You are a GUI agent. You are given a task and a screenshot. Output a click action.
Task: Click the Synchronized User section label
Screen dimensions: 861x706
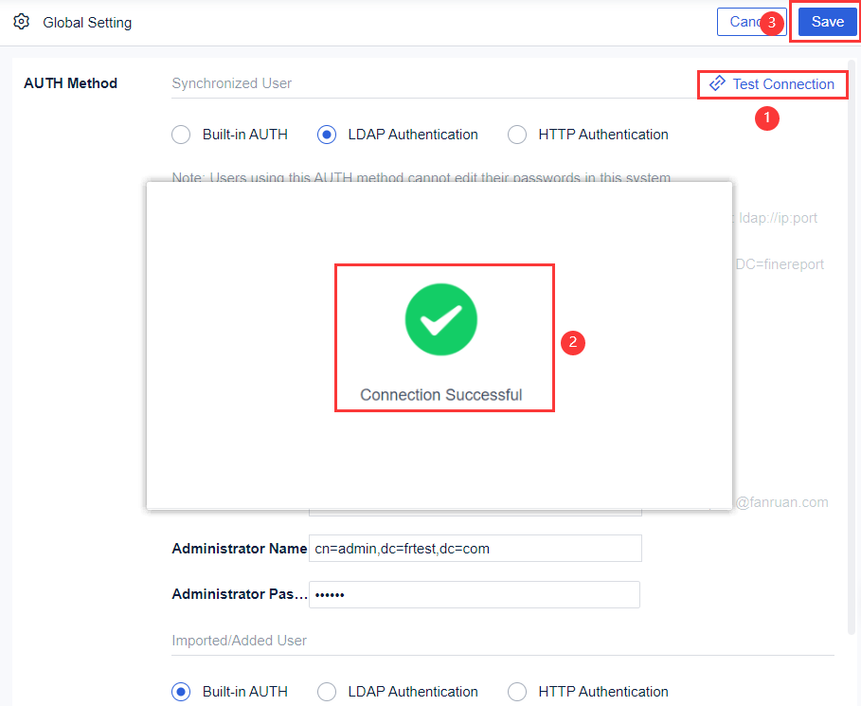231,82
